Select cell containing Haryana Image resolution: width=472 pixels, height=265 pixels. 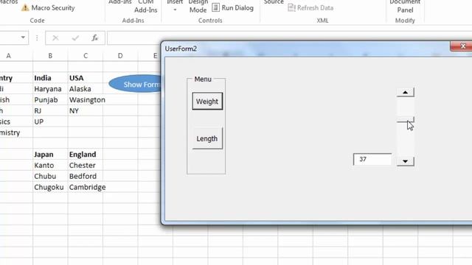click(x=50, y=89)
